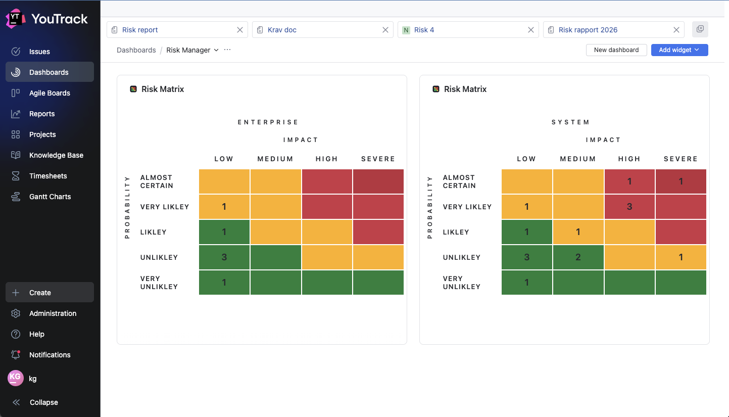Screen dimensions: 729x417
Task: Click the Administration gear icon
Action: [16, 313]
